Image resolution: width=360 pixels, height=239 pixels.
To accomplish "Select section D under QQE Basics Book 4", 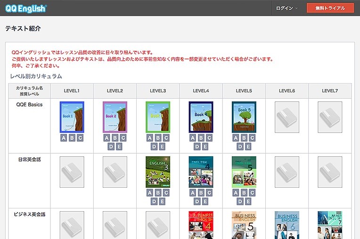I will click(197, 147).
